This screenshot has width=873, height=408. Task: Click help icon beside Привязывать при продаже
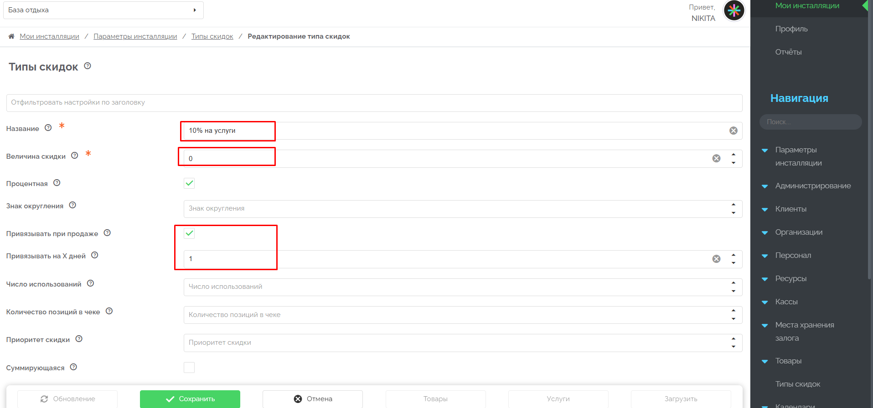[107, 233]
